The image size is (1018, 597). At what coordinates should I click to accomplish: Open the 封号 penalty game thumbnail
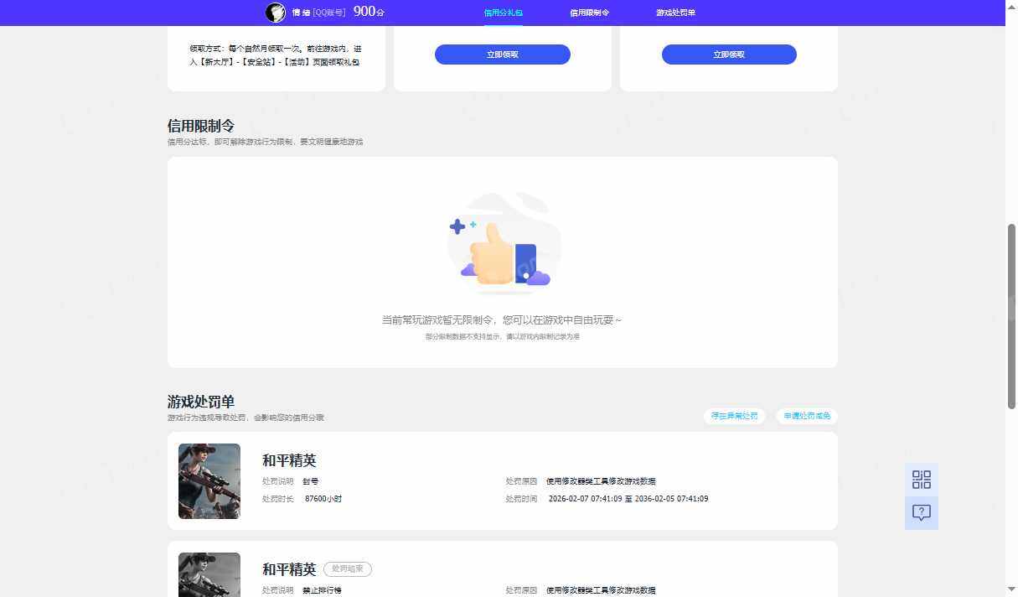pyautogui.click(x=209, y=481)
